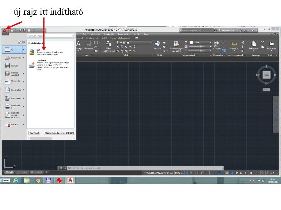Click the Csoport group tool
Image resolution: width=281 pixels, height=210 pixels.
coord(217,45)
